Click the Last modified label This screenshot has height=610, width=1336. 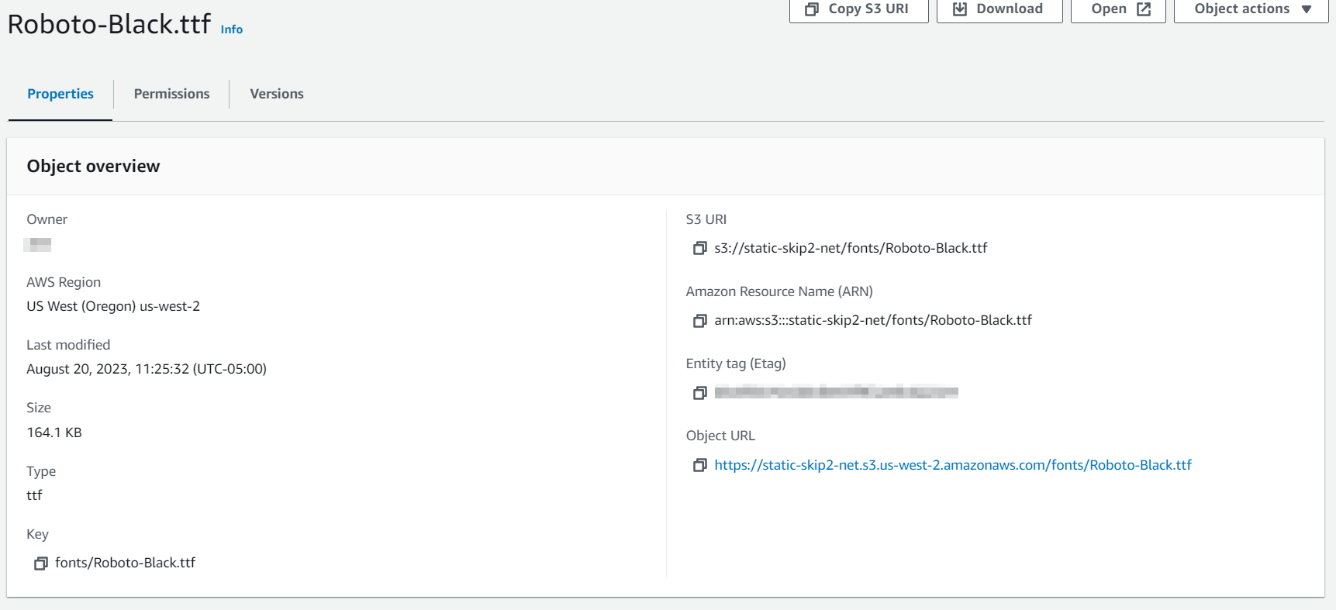[68, 345]
